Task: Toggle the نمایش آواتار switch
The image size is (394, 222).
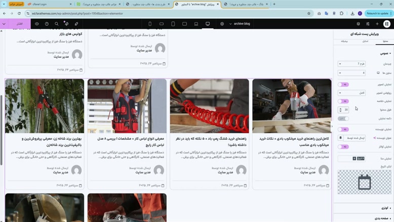Action: [x=344, y=146]
